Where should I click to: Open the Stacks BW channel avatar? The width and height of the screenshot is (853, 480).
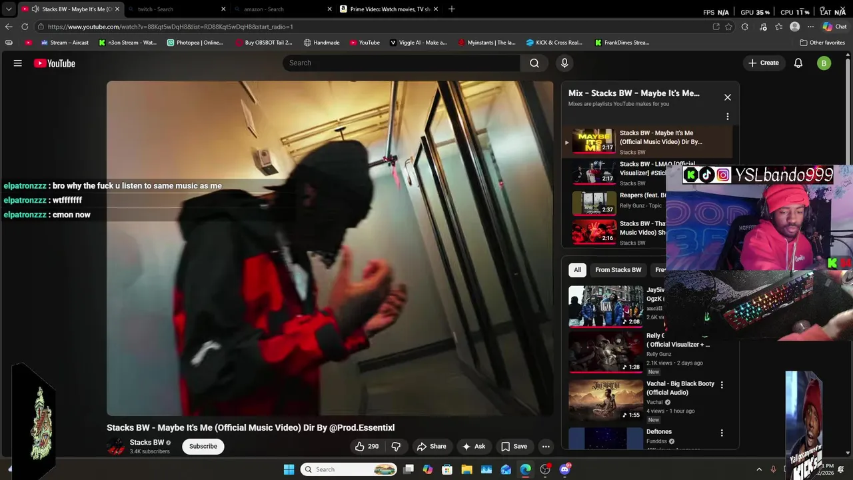(x=117, y=447)
